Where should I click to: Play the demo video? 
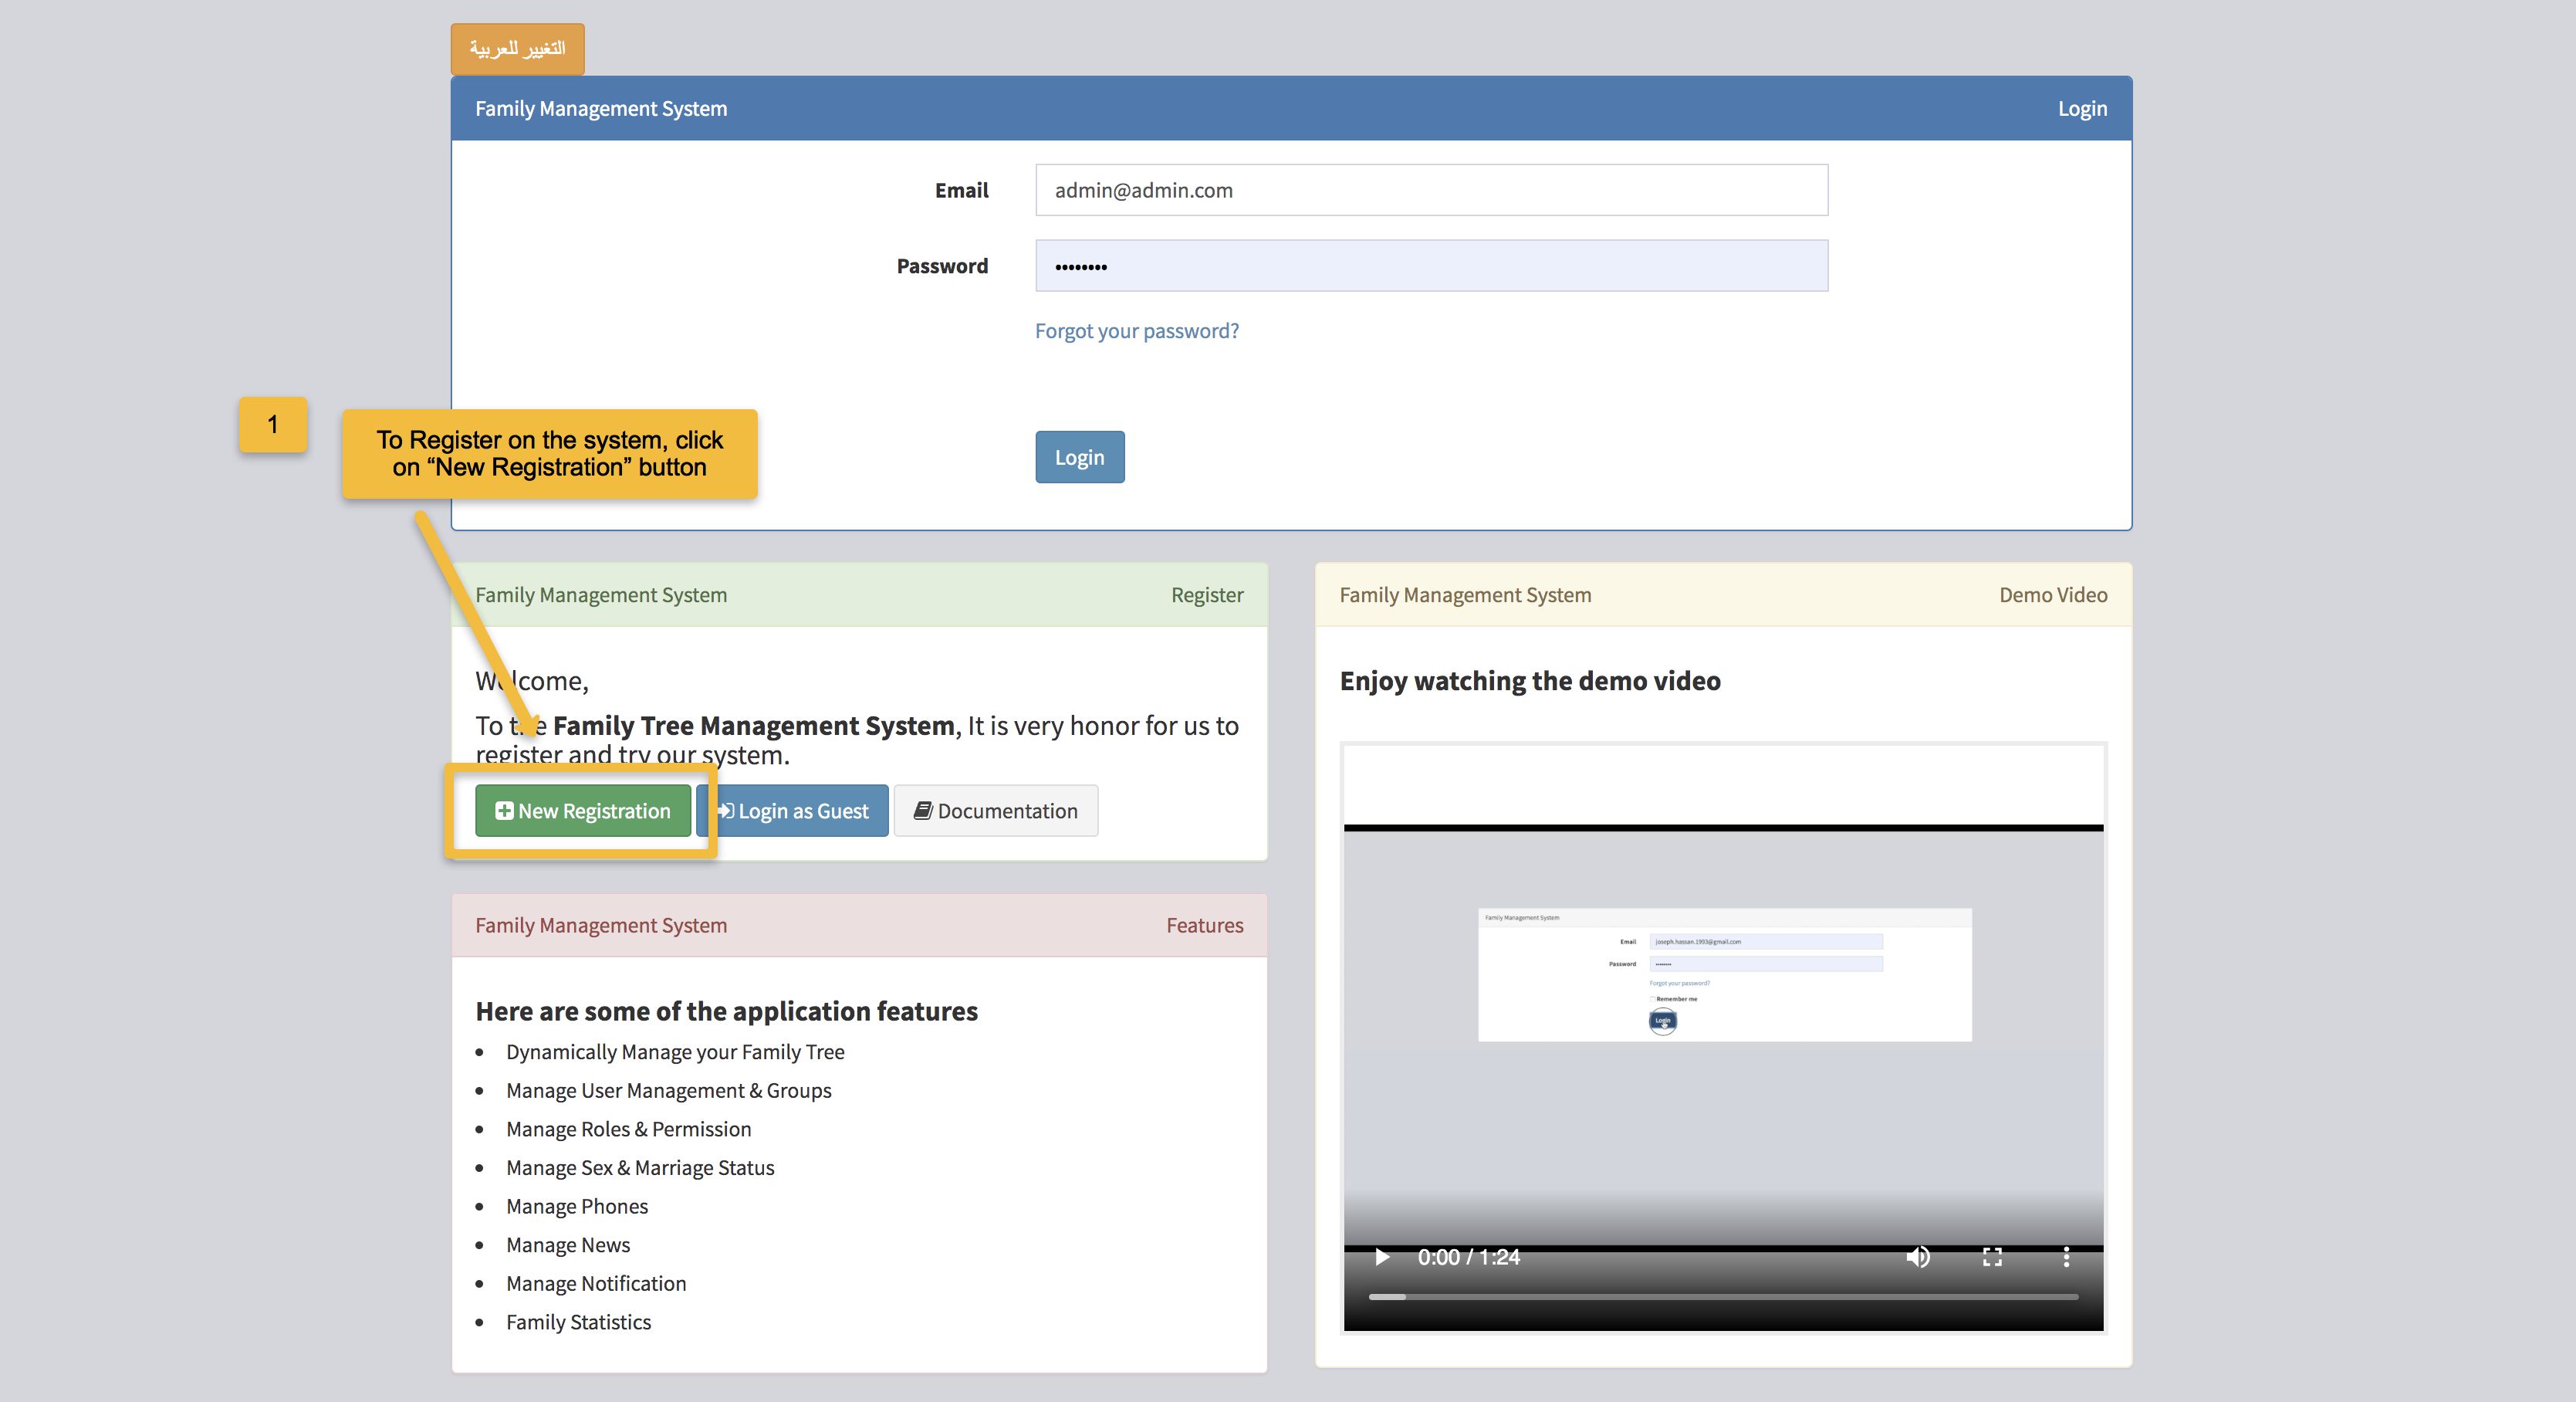[1382, 1257]
